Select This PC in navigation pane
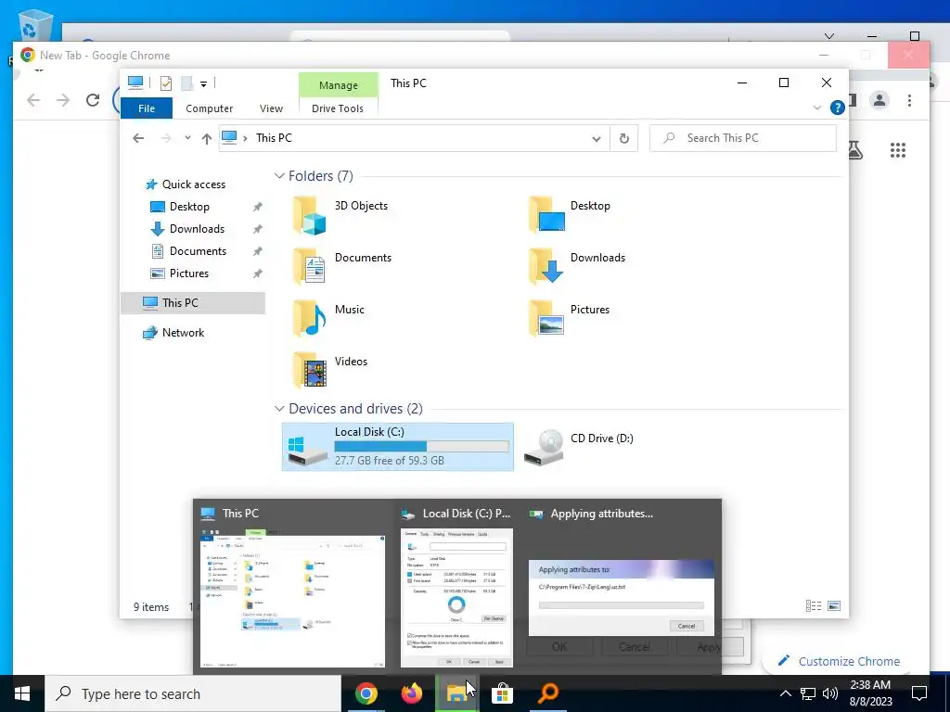Screen dimensions: 950x712 coord(193,303)
